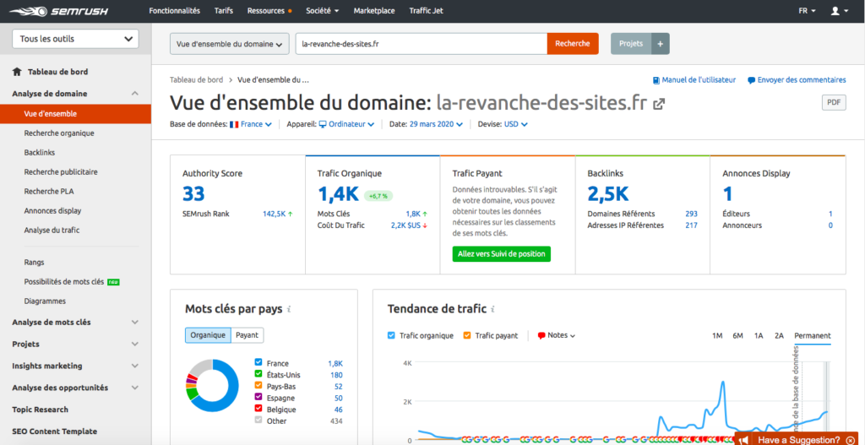
Task: Open the Société menu
Action: (322, 10)
